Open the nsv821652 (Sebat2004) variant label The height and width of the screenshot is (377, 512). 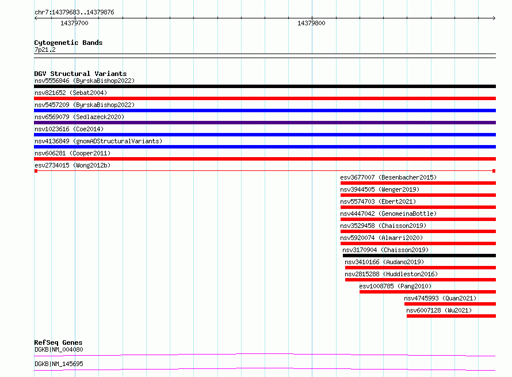(71, 93)
